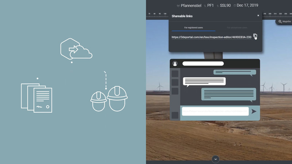The height and width of the screenshot is (164, 292).
Task: Switch to For anonymous users tab
Action: pyautogui.click(x=237, y=28)
